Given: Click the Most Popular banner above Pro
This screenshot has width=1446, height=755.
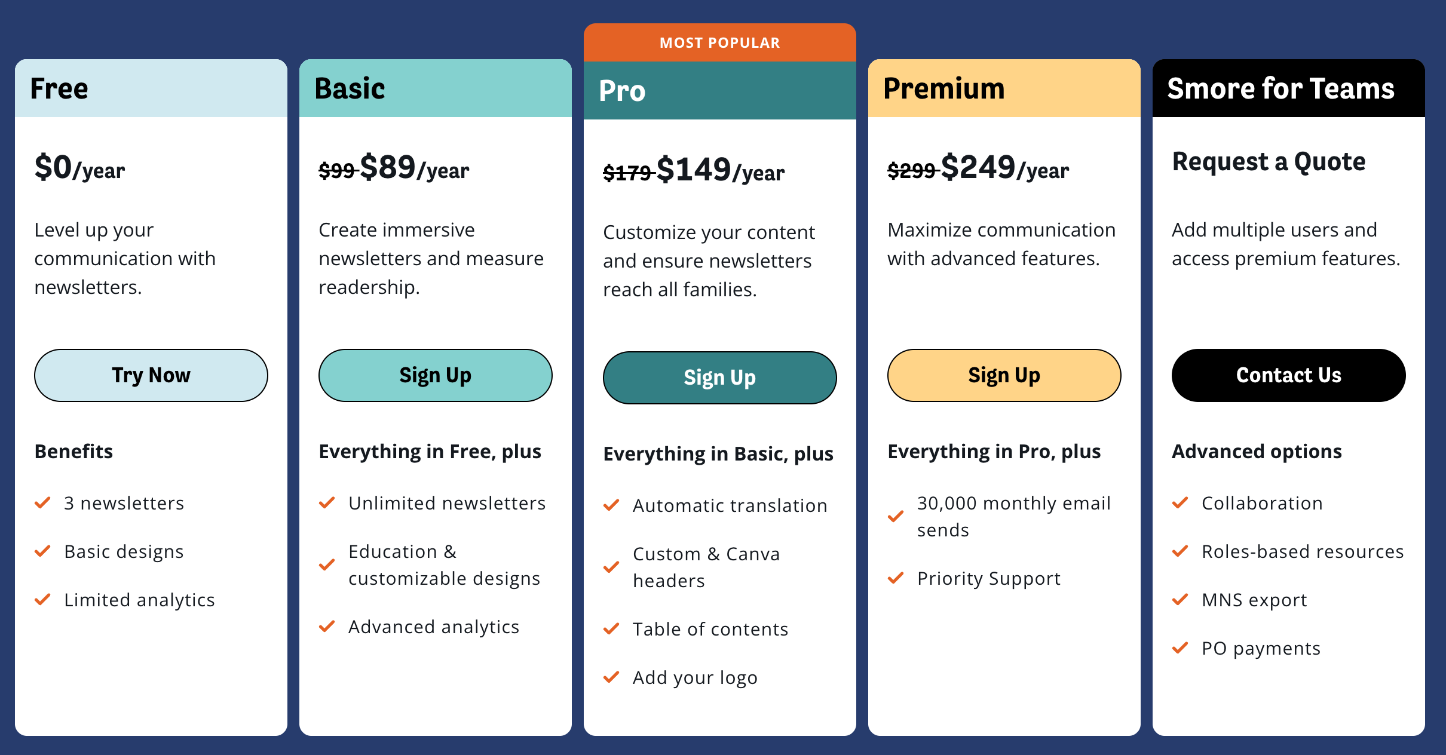Looking at the screenshot, I should coord(720,42).
